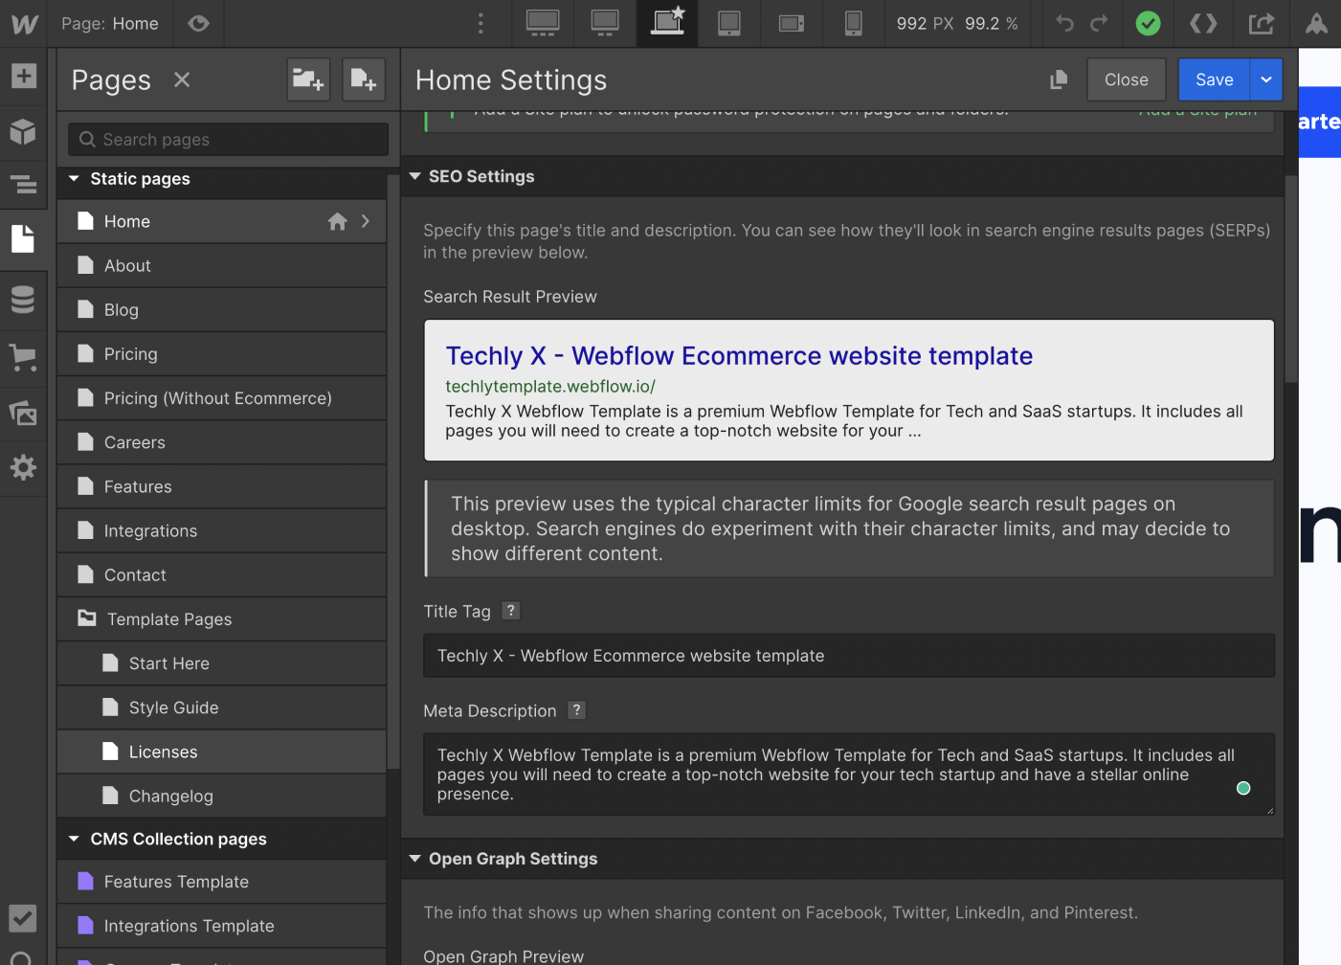The height and width of the screenshot is (965, 1341).
Task: Select the Blog page
Action: click(x=221, y=309)
